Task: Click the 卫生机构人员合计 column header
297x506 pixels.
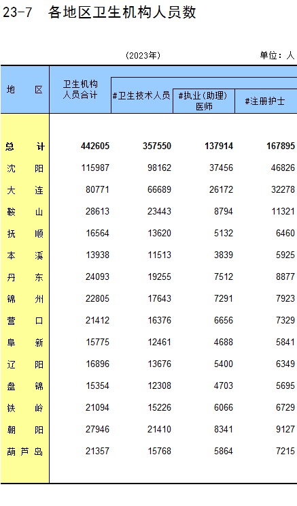Action: pos(80,89)
